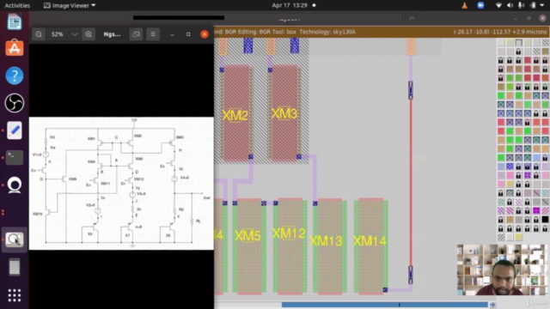Select the XM5 transistor in layout
Viewport: 550px width, 309px height.
248,247
